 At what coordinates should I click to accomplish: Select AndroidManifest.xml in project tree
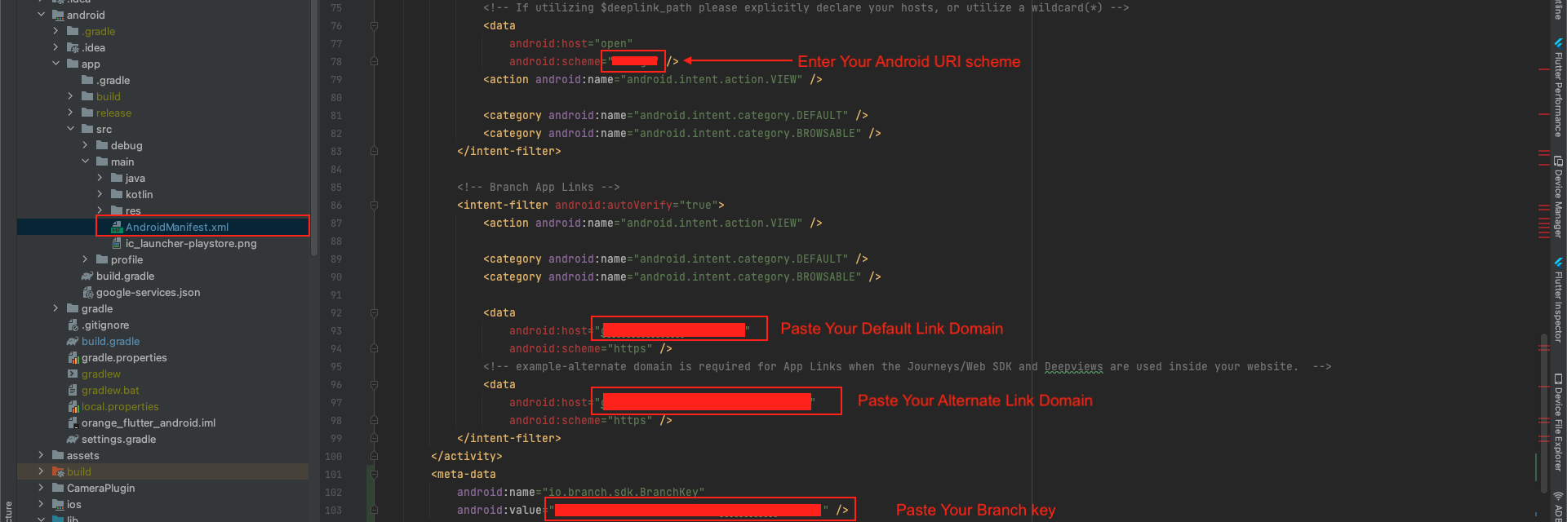tap(176, 228)
